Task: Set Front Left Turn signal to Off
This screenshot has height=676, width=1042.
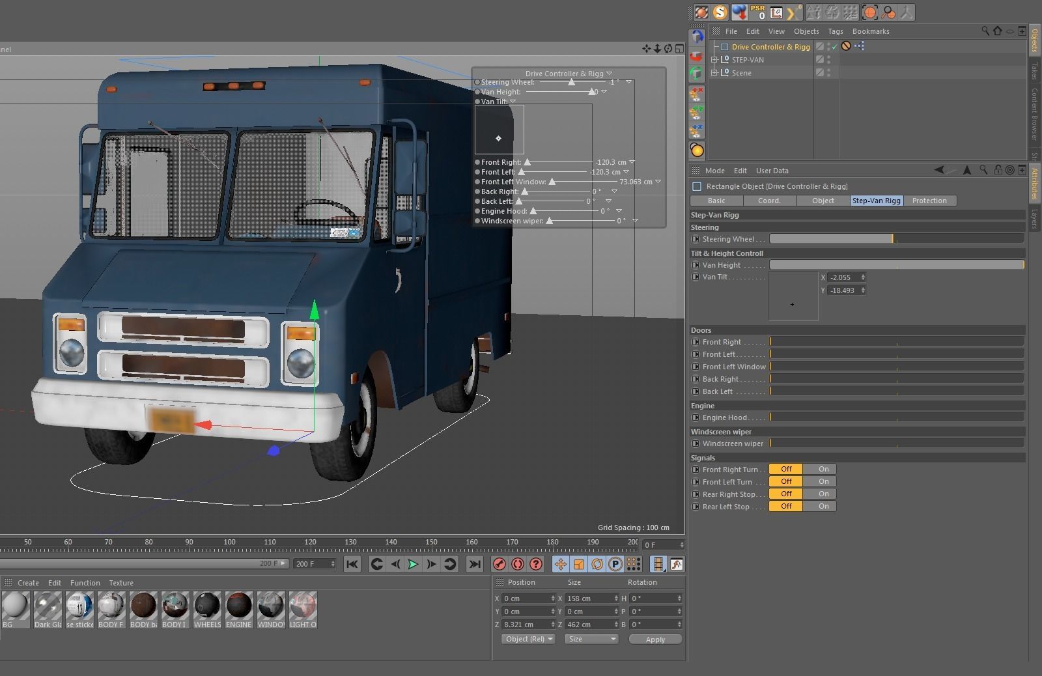Action: tap(786, 481)
